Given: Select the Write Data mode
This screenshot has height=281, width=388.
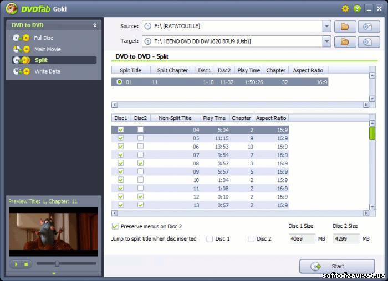Looking at the screenshot, I should 47,71.
